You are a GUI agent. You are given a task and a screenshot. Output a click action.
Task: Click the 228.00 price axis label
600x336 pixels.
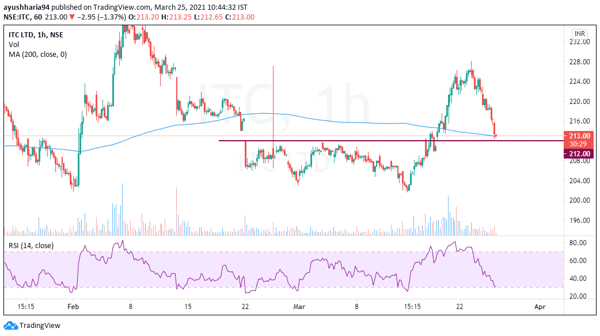coord(579,62)
